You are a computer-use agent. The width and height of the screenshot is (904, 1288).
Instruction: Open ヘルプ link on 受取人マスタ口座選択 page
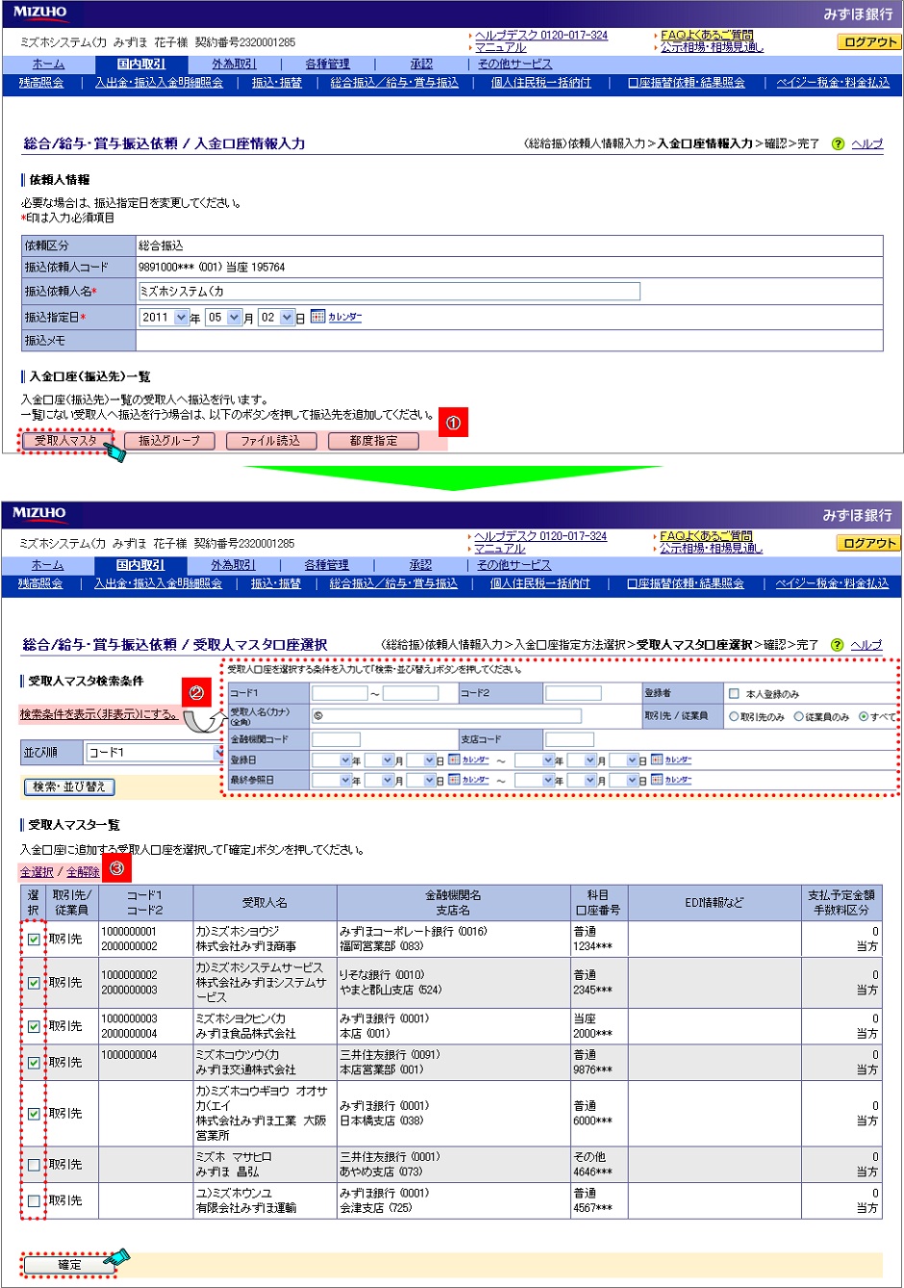[x=866, y=645]
